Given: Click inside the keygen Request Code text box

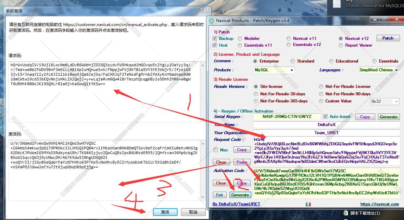Looking at the screenshot, I should [327, 151].
